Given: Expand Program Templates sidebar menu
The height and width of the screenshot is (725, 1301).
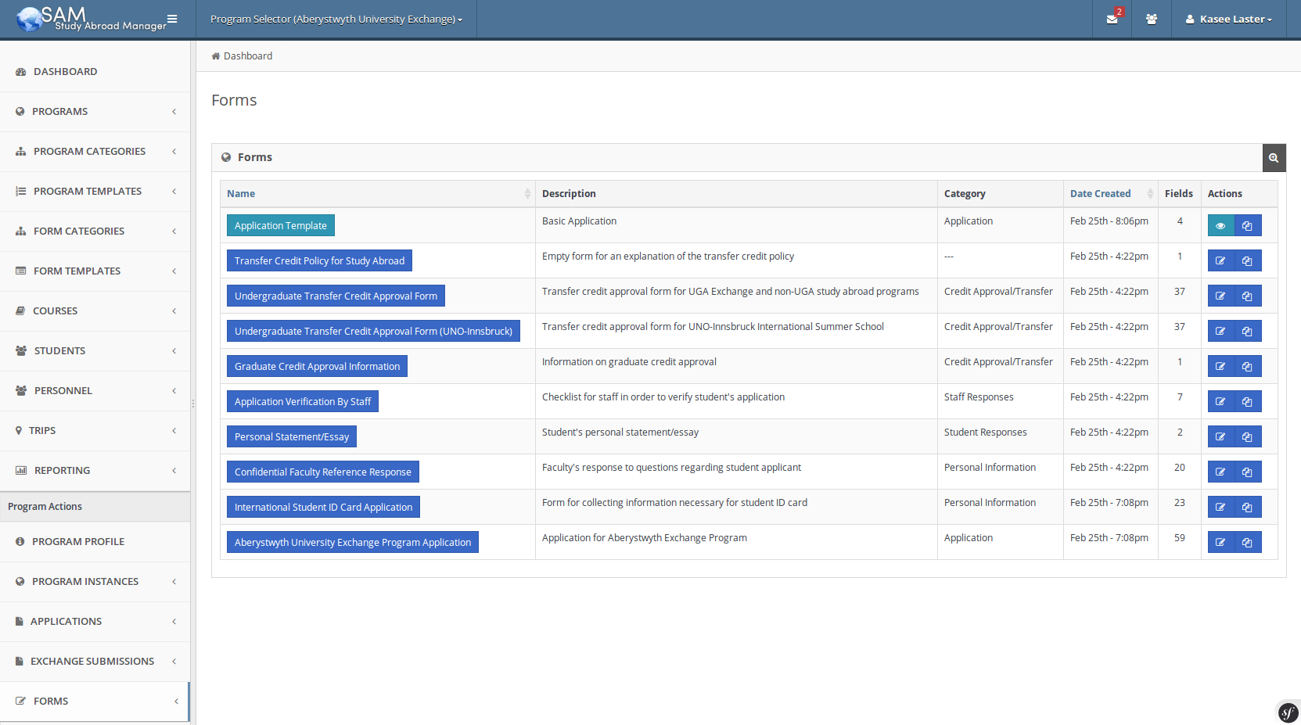Looking at the screenshot, I should pos(95,192).
